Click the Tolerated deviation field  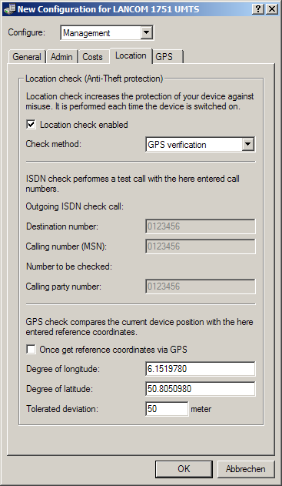point(167,409)
